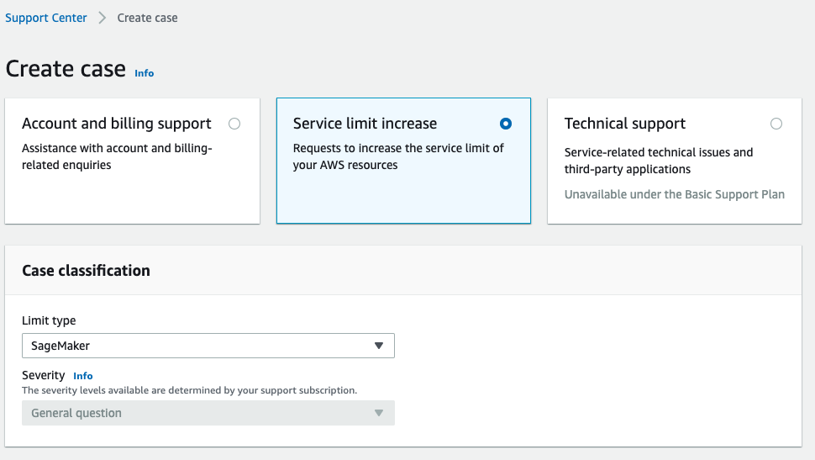815x460 pixels.
Task: Click the Limit type dropdown arrow icon
Action: pyautogui.click(x=379, y=346)
